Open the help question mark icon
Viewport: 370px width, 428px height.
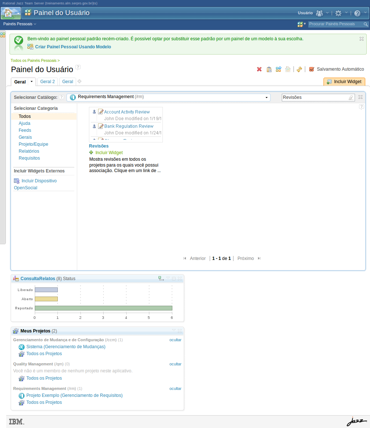coord(357,13)
